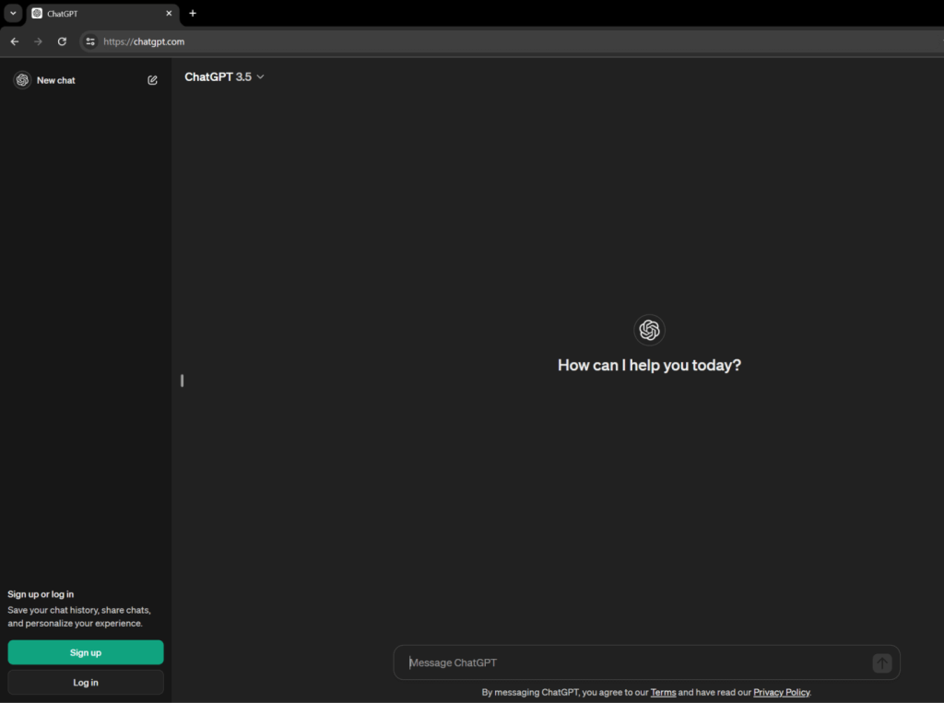944x703 pixels.
Task: Open site information icon in address bar
Action: (x=90, y=41)
